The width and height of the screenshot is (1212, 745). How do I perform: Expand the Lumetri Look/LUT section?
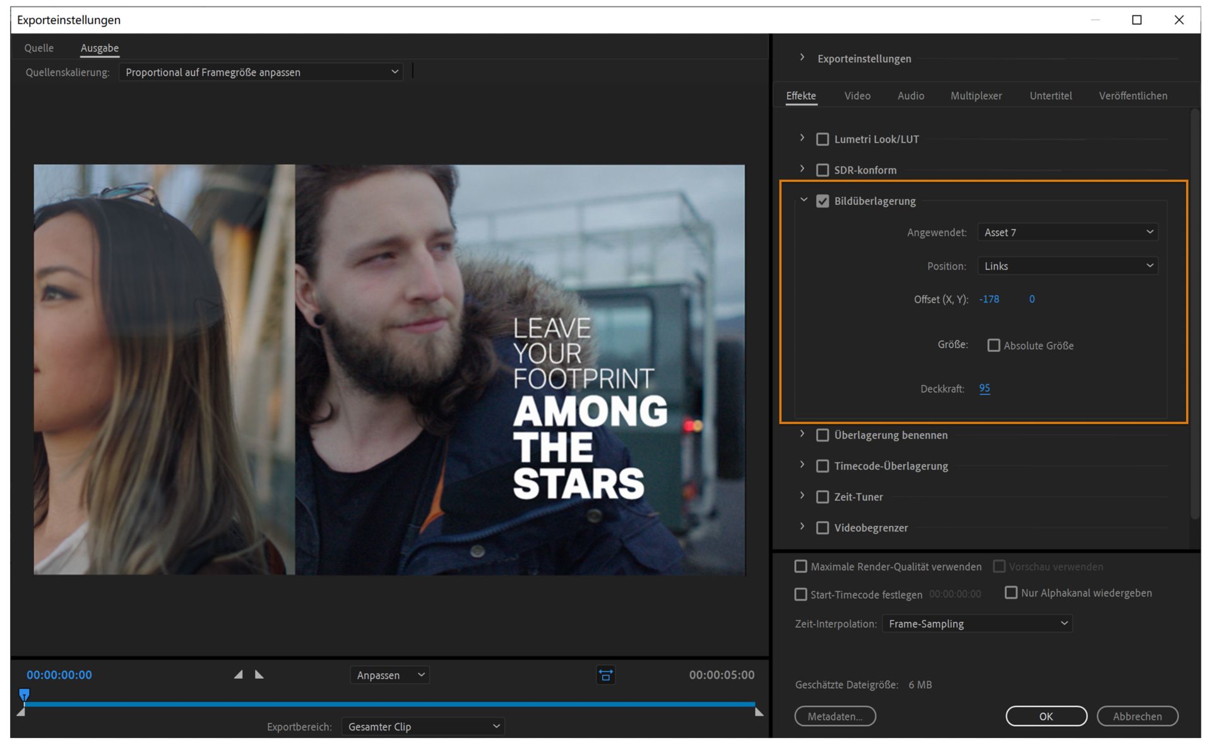[x=802, y=138]
